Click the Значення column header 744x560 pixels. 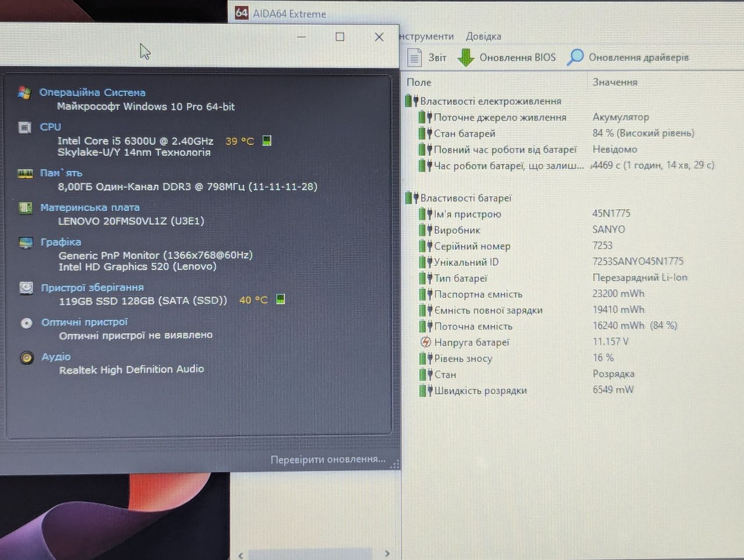[615, 82]
